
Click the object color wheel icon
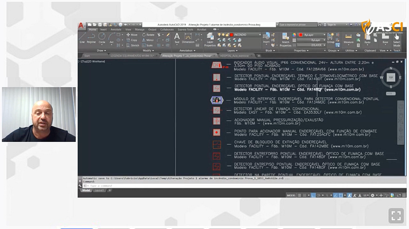(294, 35)
